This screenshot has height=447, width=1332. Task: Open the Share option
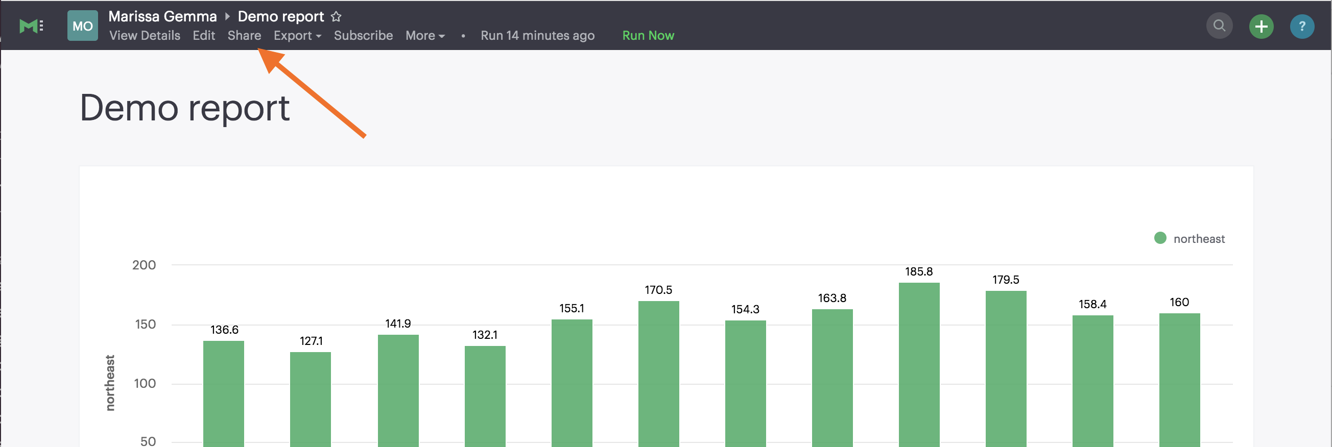click(x=244, y=36)
